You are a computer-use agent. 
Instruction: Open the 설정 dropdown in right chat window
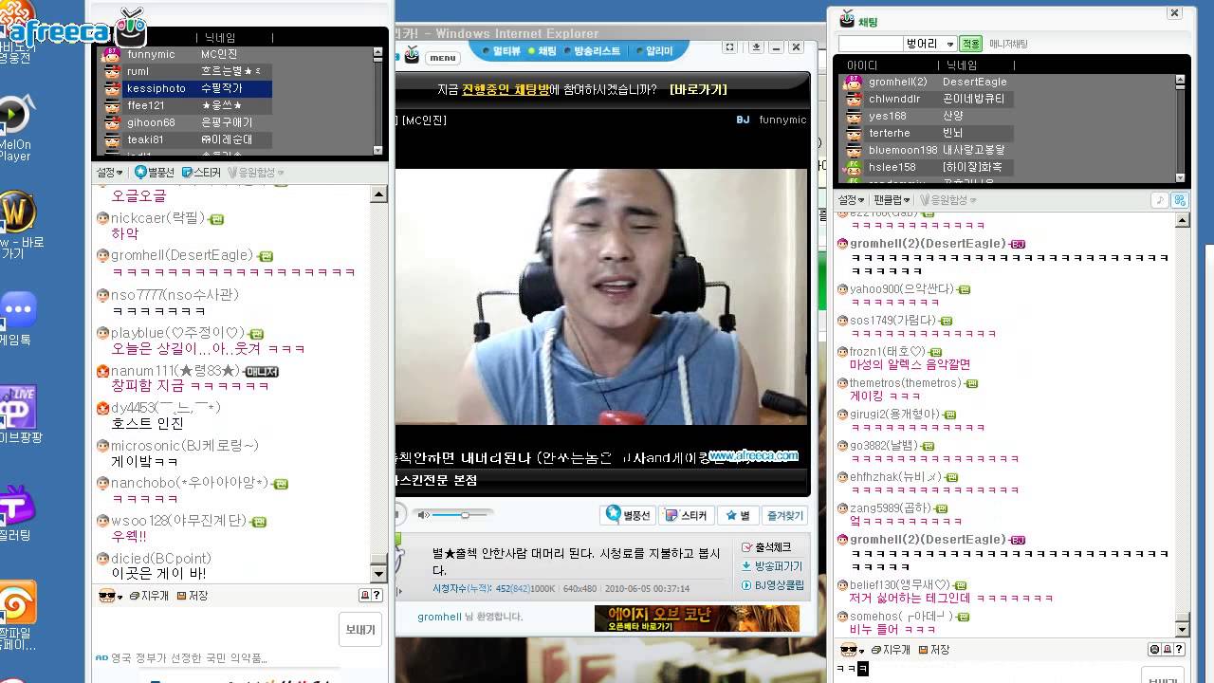click(x=851, y=200)
